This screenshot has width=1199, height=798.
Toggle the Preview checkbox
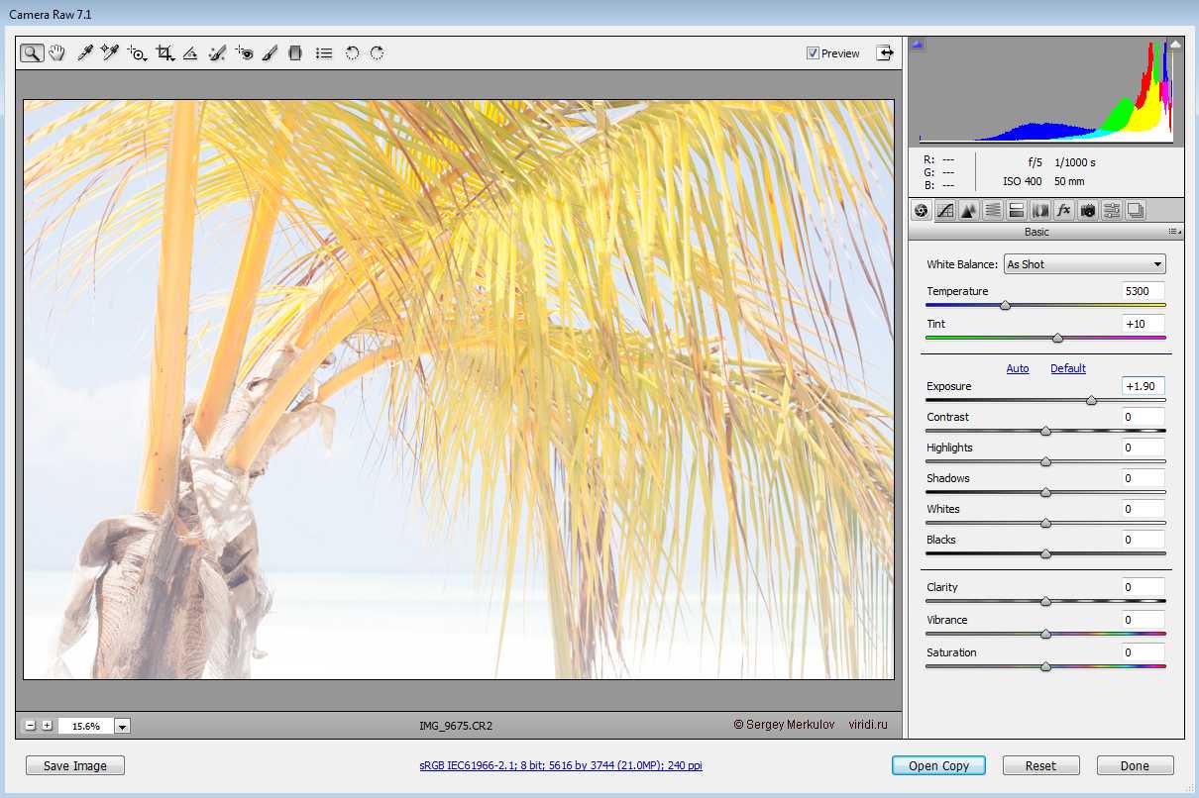(814, 53)
